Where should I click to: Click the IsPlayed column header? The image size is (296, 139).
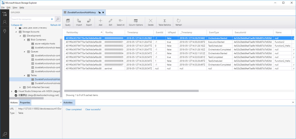coord(172,32)
